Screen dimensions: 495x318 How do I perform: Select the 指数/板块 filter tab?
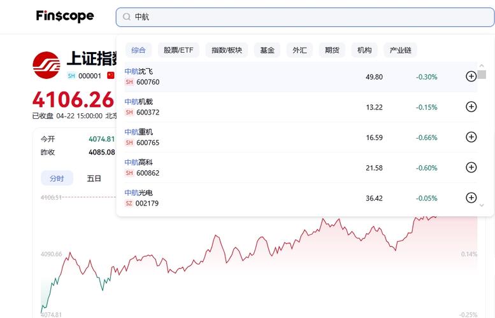(x=227, y=50)
